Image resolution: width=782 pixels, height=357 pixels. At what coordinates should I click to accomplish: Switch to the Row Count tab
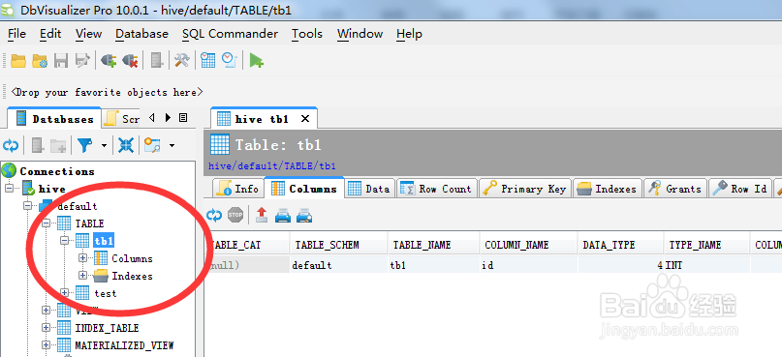click(x=436, y=189)
